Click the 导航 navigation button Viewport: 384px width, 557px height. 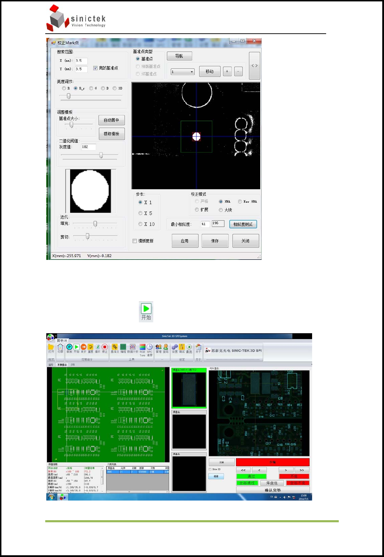coord(179,56)
